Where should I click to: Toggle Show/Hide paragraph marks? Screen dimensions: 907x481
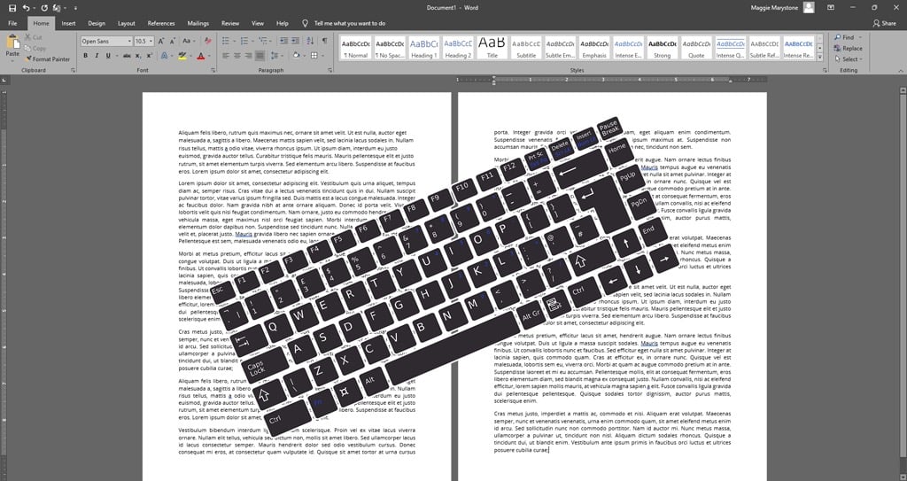click(x=324, y=41)
